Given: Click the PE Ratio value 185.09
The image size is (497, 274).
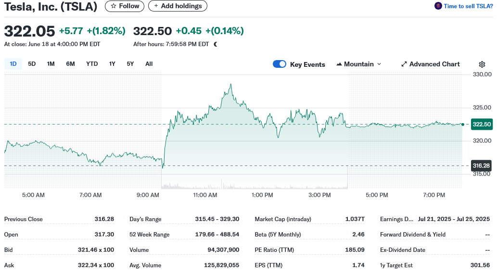Looking at the screenshot, I should pos(355,249).
